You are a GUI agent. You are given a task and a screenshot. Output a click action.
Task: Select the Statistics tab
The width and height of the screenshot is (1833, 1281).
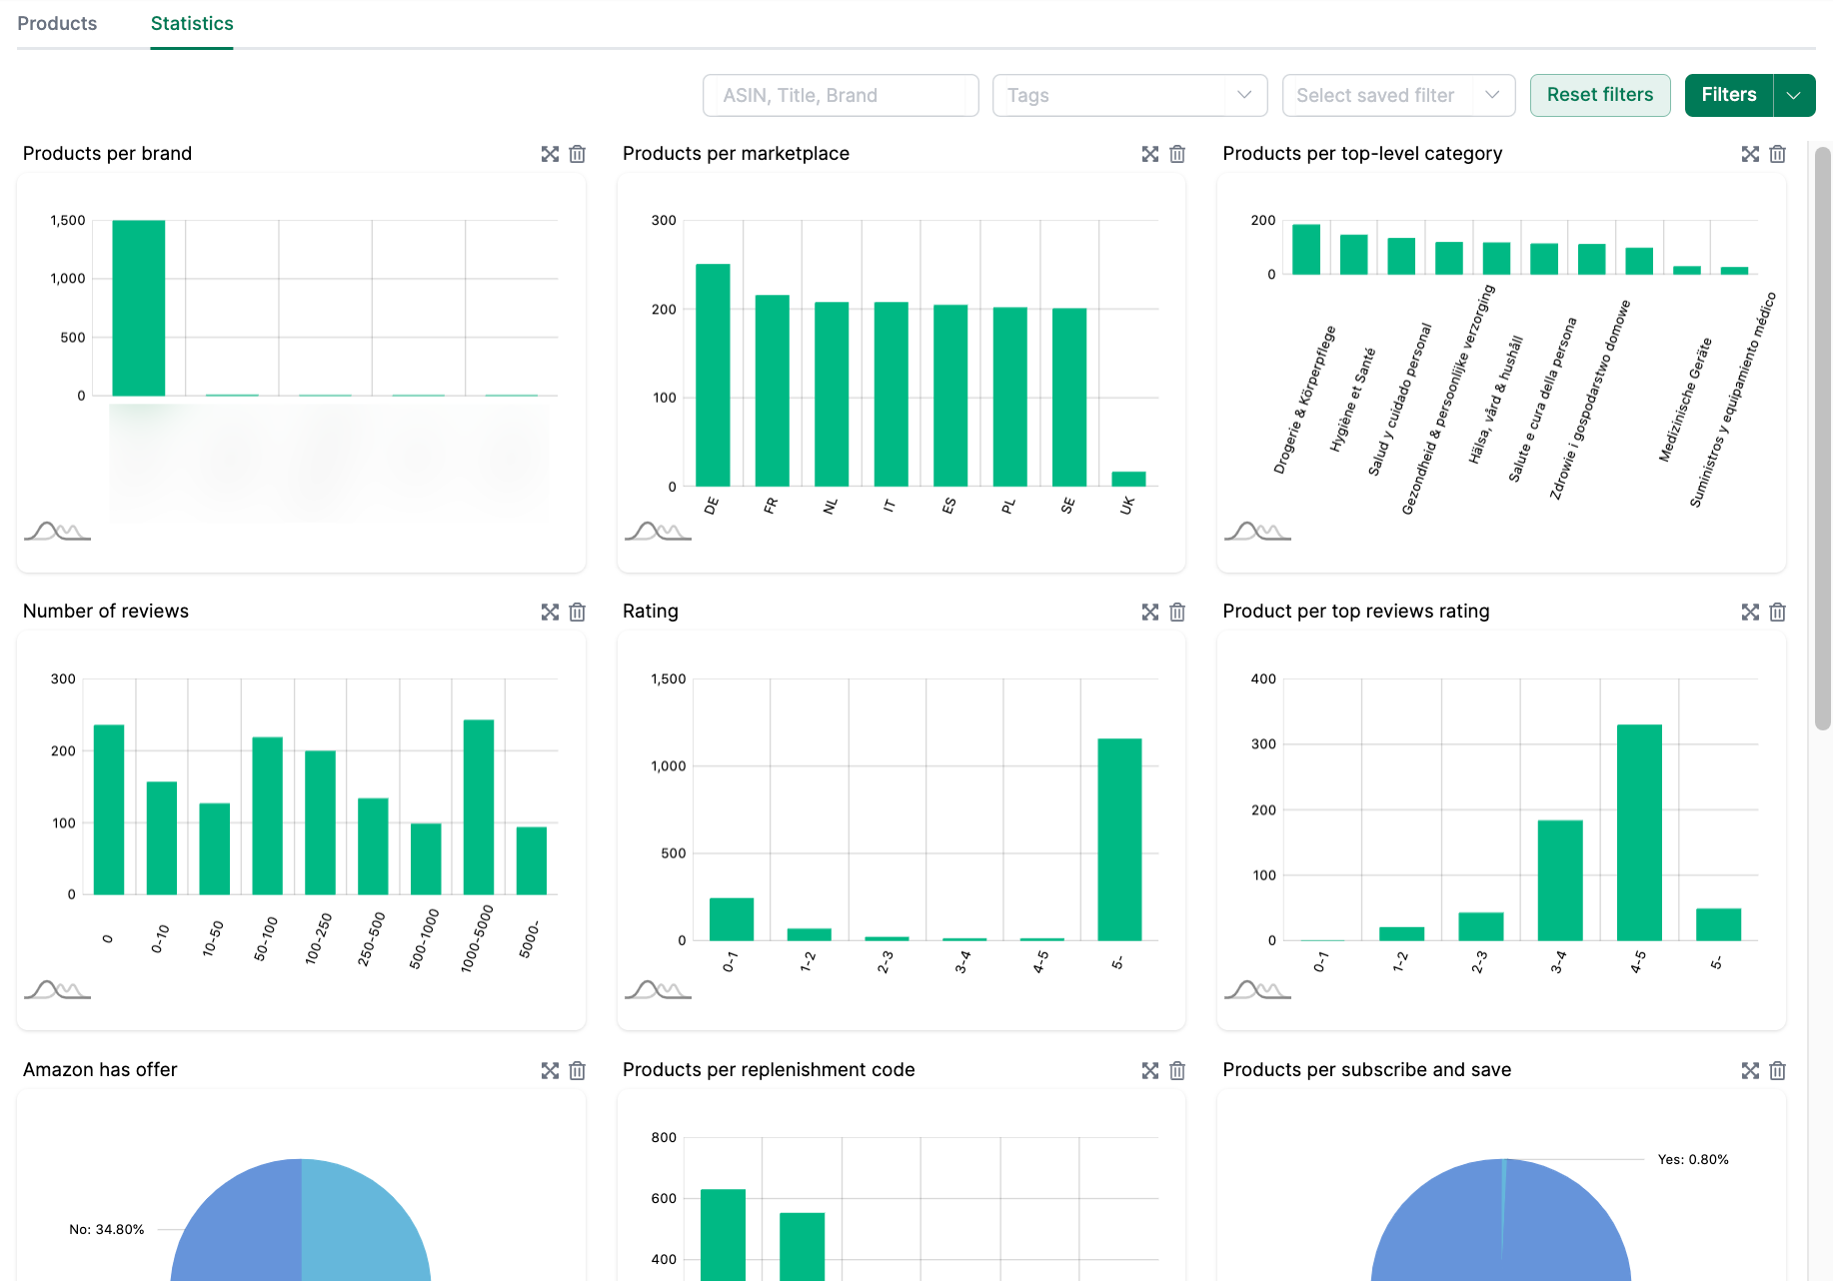point(192,23)
